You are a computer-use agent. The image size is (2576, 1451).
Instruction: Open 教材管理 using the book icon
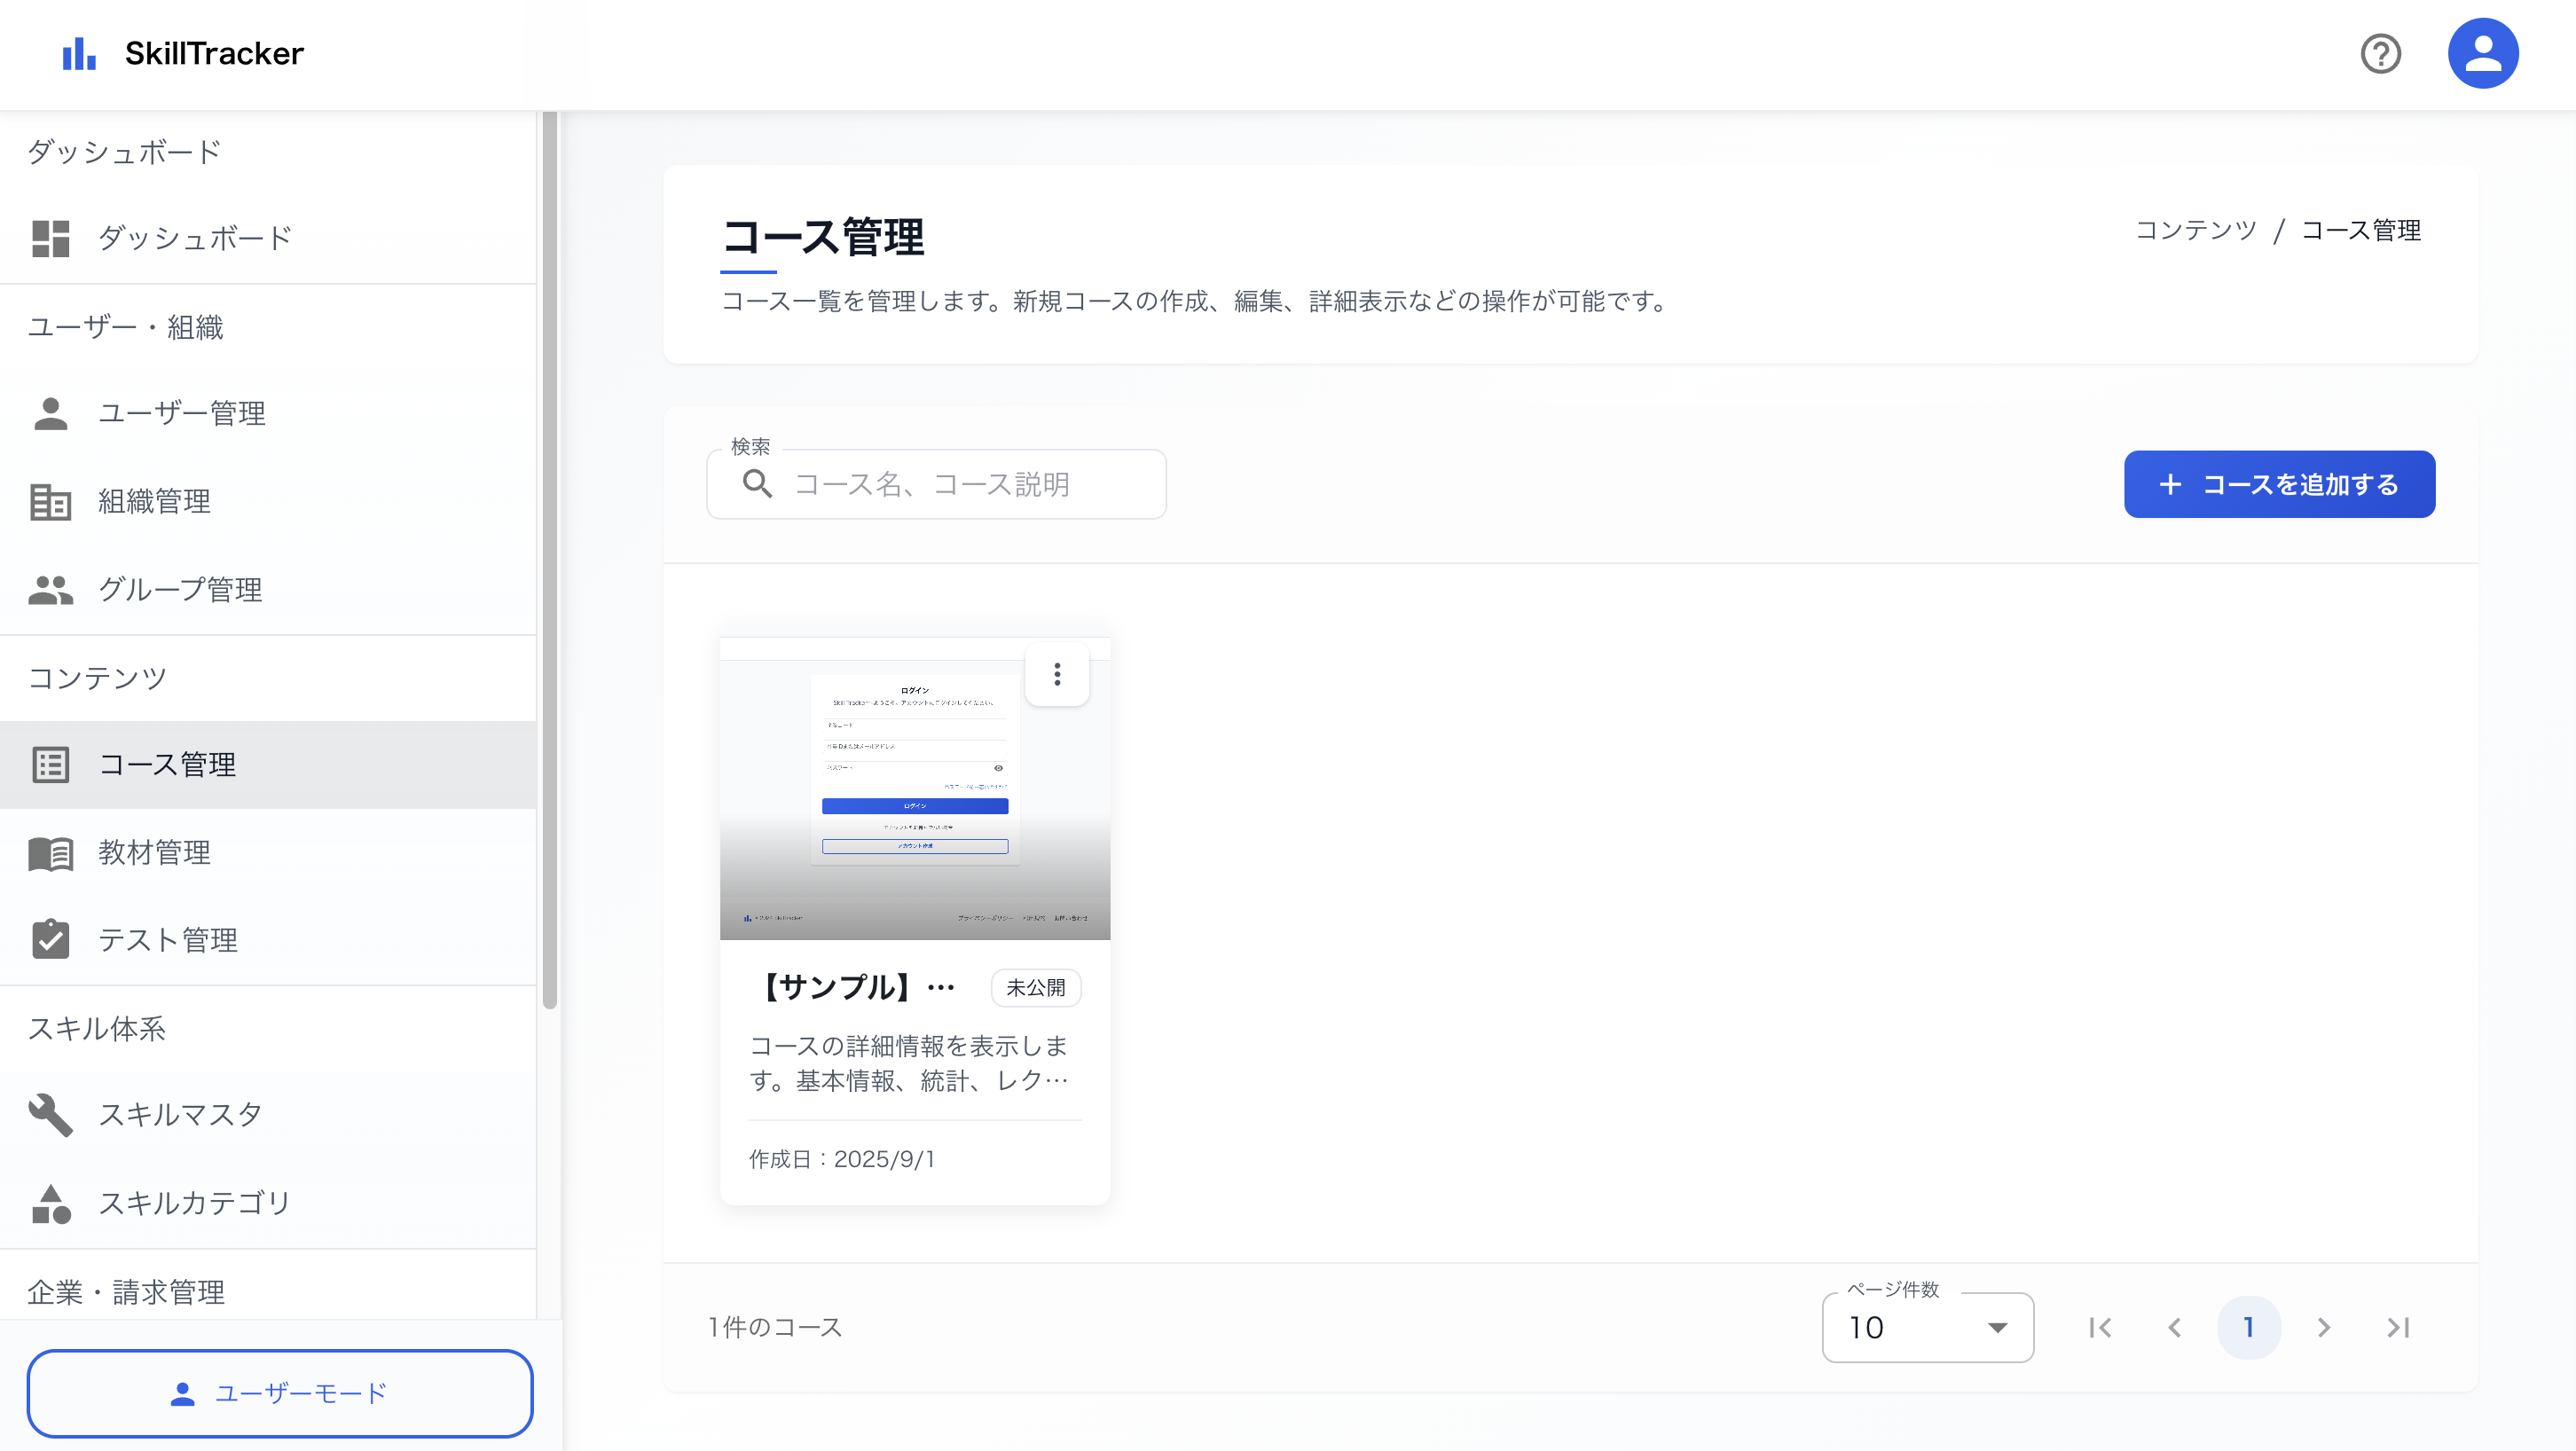click(x=51, y=853)
